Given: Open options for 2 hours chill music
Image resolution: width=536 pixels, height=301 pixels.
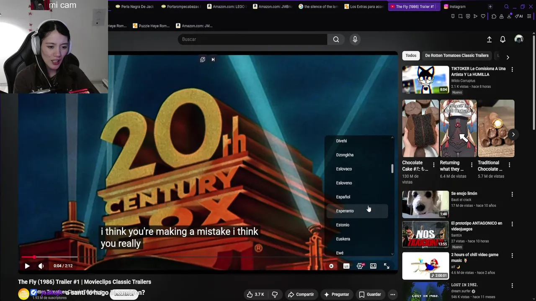Looking at the screenshot, I should [x=512, y=255].
